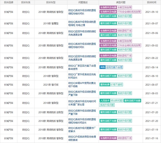Image resolution: width=161 pixels, height=143 pixels.
Task: Click the 人员技术 修出新问题 tag
Action: click(x=111, y=101)
